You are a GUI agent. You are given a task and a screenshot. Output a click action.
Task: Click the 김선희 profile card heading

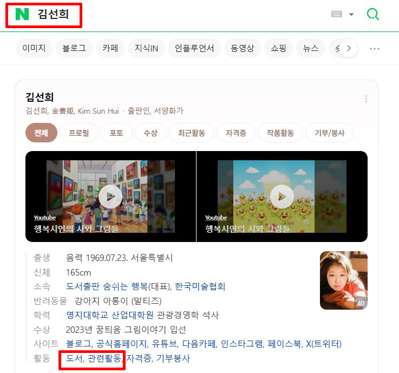click(x=40, y=97)
